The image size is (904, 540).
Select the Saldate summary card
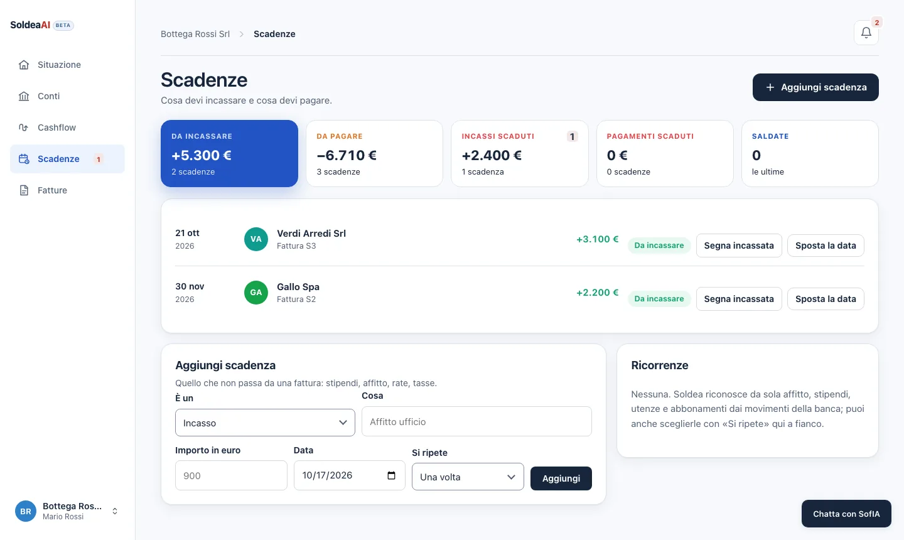click(x=810, y=153)
